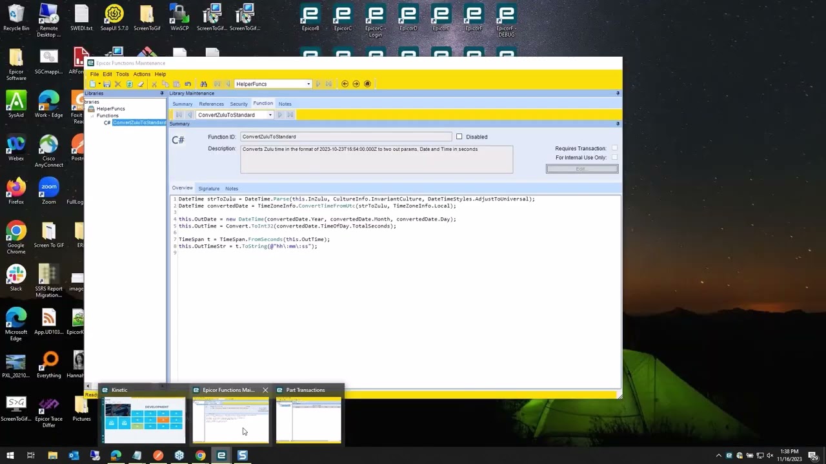The image size is (826, 464).
Task: Click the Windows Start button
Action: (x=10, y=456)
